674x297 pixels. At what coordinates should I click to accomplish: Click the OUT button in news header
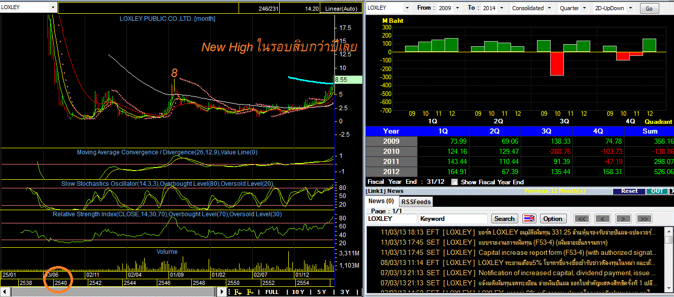[657, 191]
